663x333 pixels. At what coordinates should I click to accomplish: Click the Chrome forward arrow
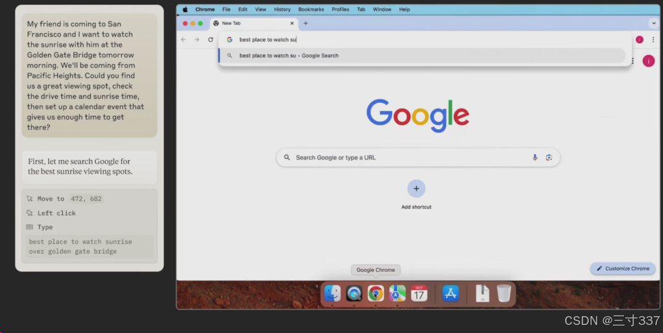pos(197,40)
